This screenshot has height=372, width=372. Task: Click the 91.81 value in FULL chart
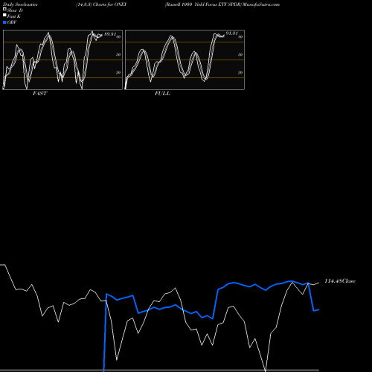(x=232, y=33)
